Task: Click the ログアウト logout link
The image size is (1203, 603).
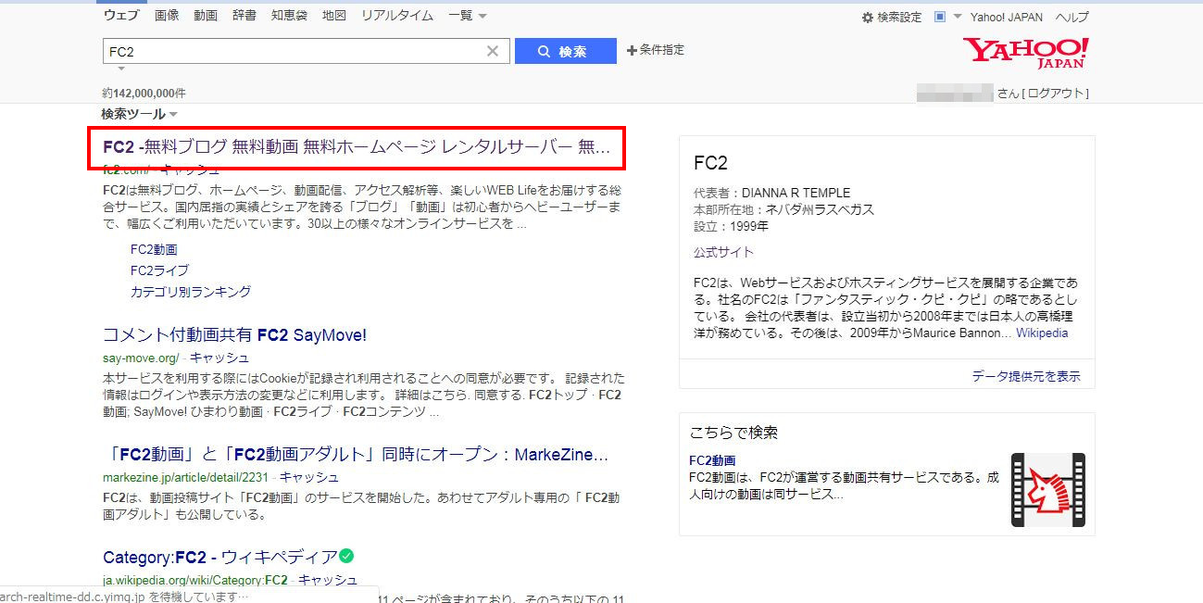Action: (x=1057, y=94)
